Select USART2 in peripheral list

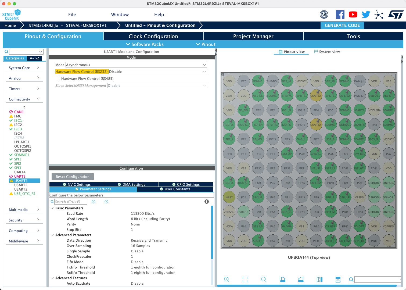click(x=21, y=185)
